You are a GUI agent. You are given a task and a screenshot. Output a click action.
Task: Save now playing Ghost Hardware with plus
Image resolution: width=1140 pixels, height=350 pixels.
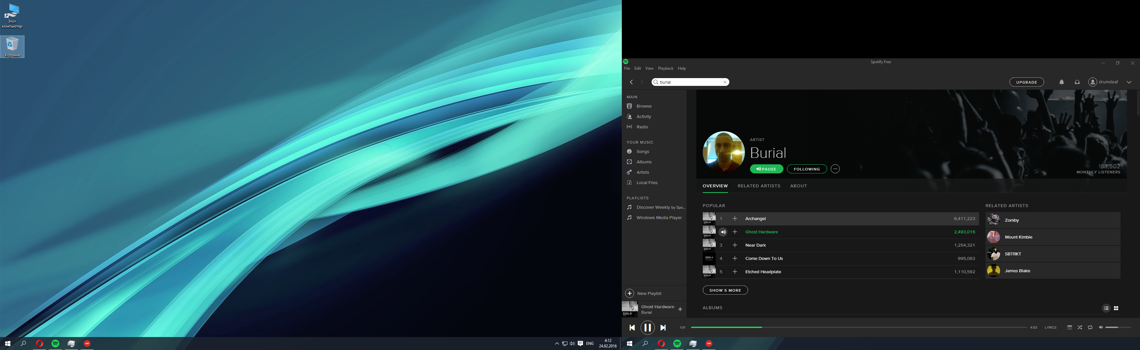point(680,309)
